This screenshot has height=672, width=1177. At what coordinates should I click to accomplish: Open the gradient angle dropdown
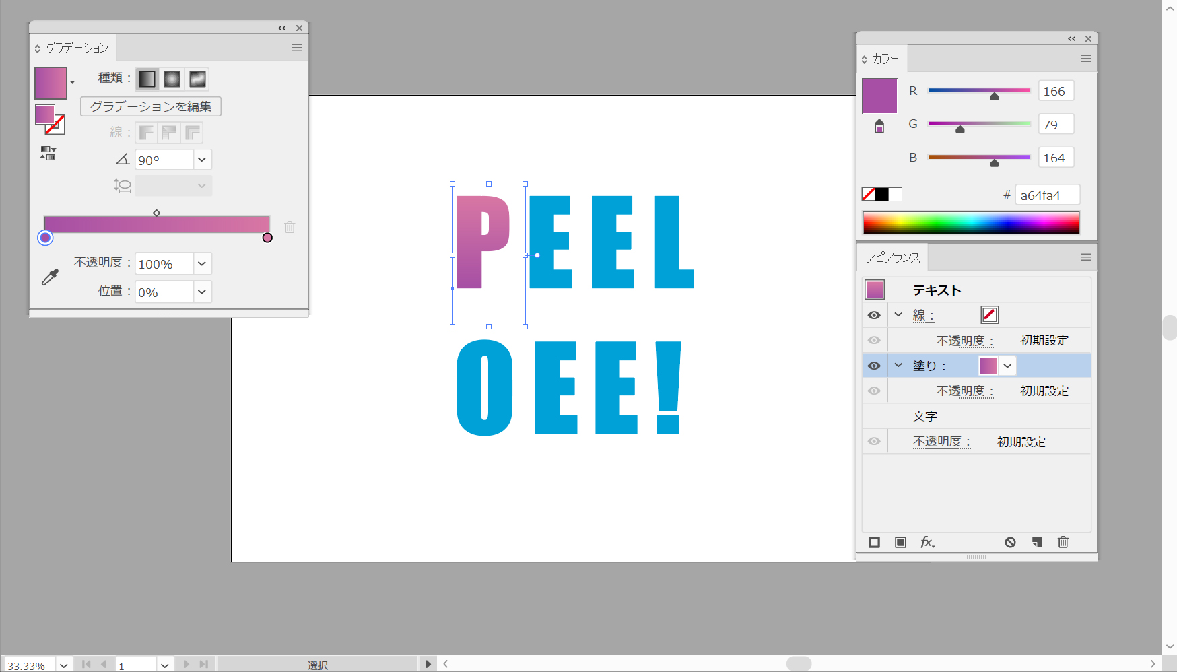pos(202,160)
